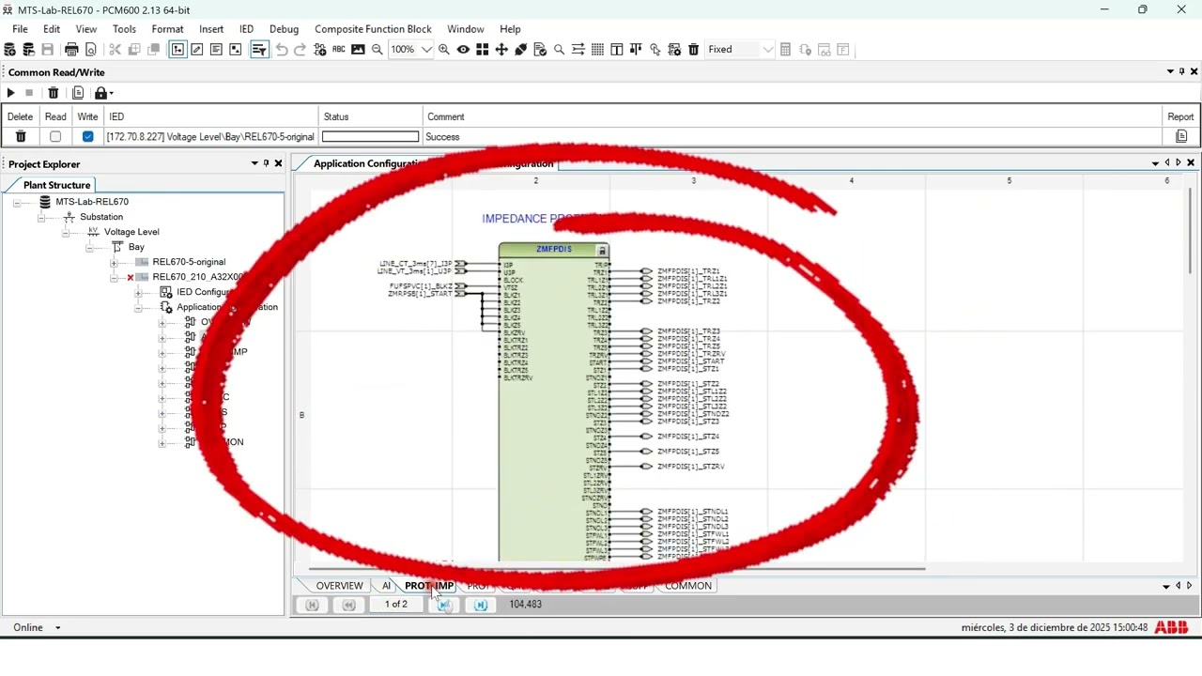Click the Print icon in the toolbar
Screen dimensions: 1202x676
click(71, 50)
